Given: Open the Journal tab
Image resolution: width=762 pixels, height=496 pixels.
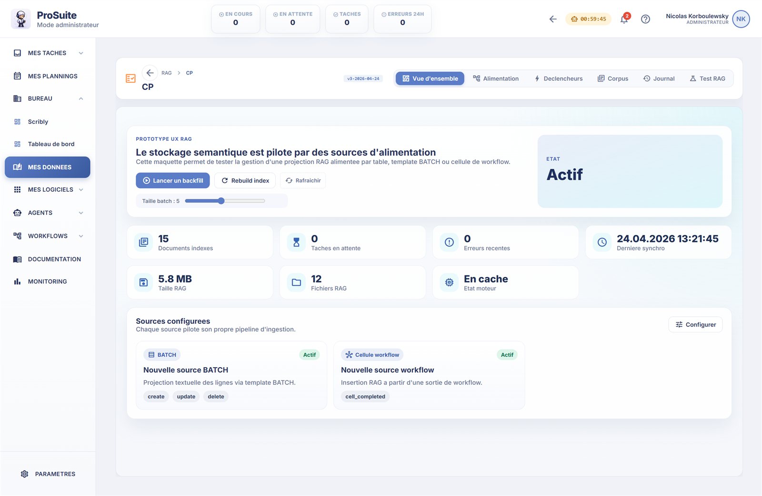Looking at the screenshot, I should (x=659, y=78).
